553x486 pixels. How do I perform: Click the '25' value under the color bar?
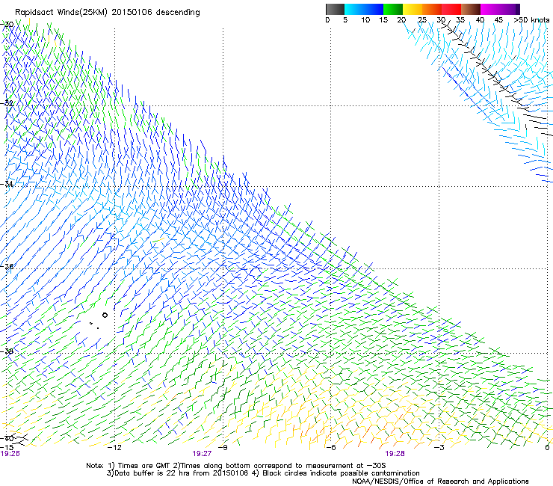click(422, 20)
